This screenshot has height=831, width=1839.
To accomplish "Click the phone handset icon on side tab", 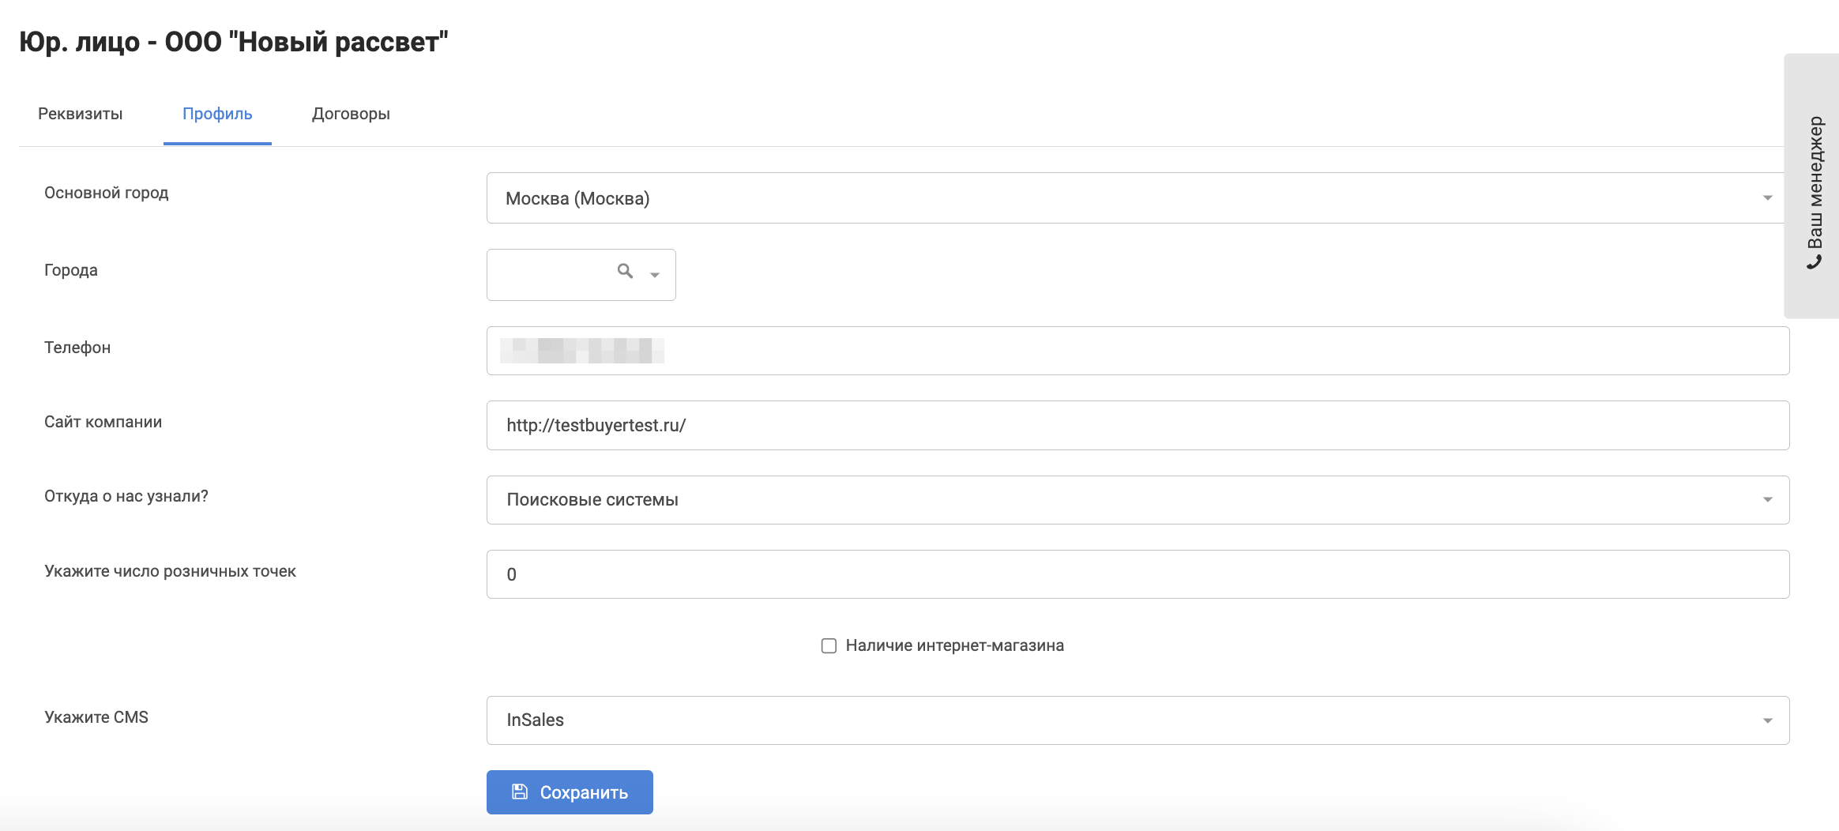I will click(x=1815, y=262).
